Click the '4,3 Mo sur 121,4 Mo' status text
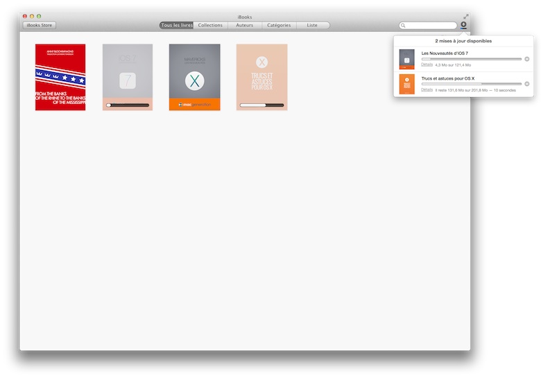The width and height of the screenshot is (541, 378). (x=453, y=65)
